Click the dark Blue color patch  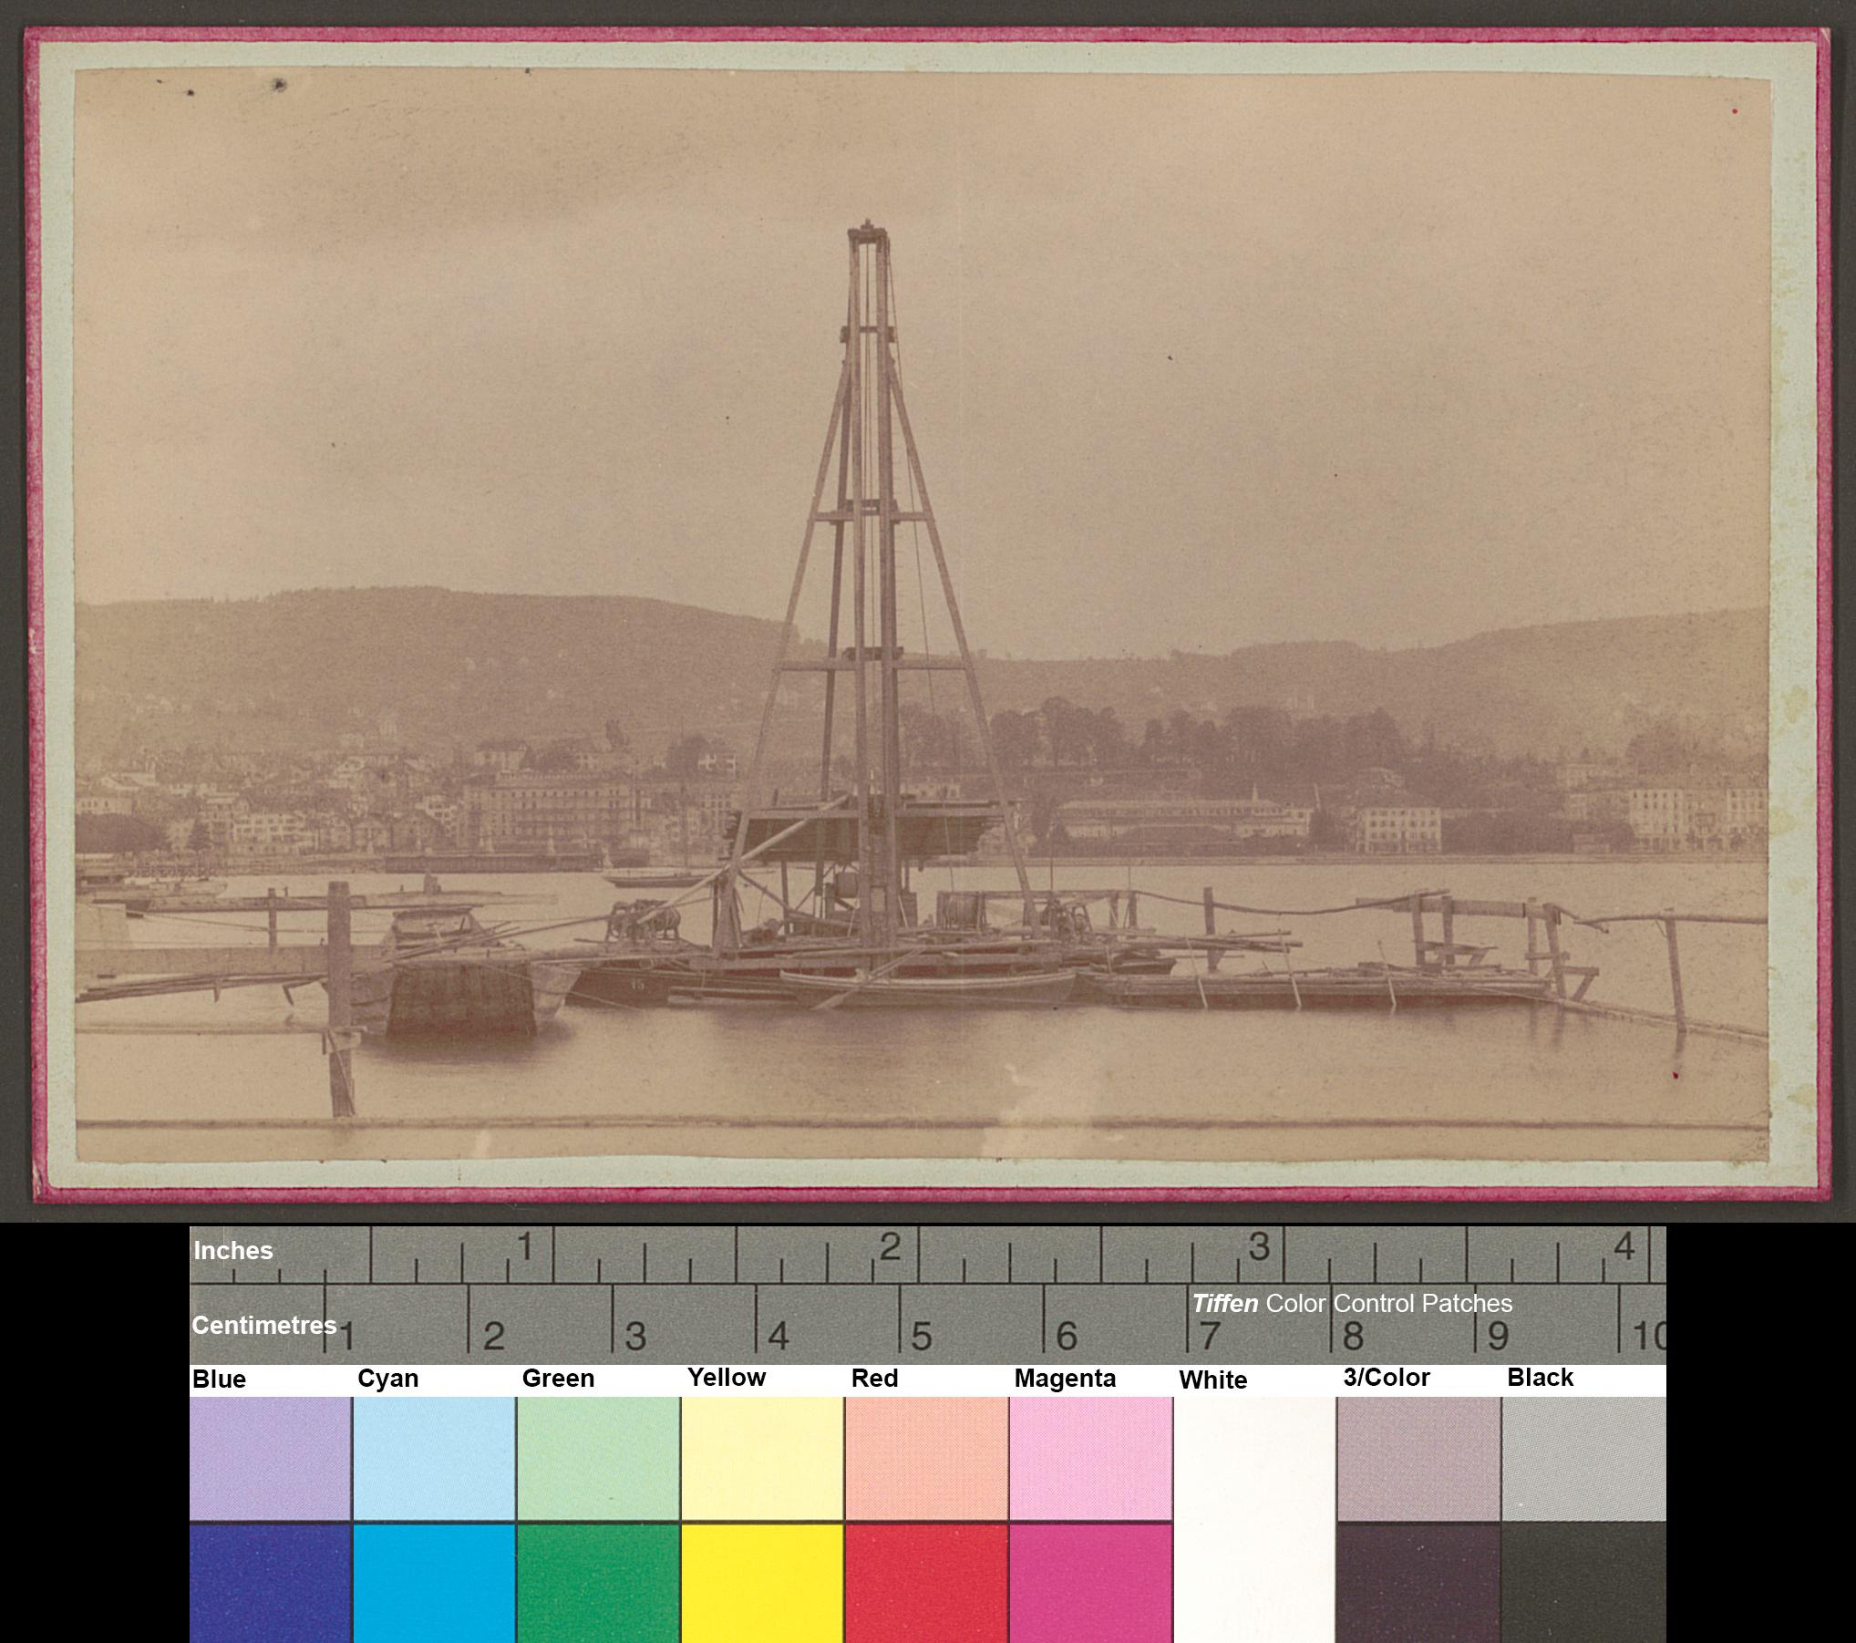click(271, 1583)
